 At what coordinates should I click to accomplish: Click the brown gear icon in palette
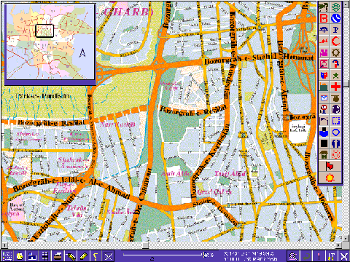pyautogui.click(x=336, y=52)
